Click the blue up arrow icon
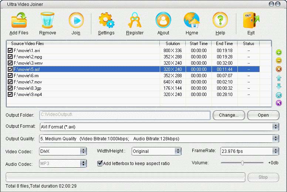The image size is (287, 192). [x=279, y=78]
